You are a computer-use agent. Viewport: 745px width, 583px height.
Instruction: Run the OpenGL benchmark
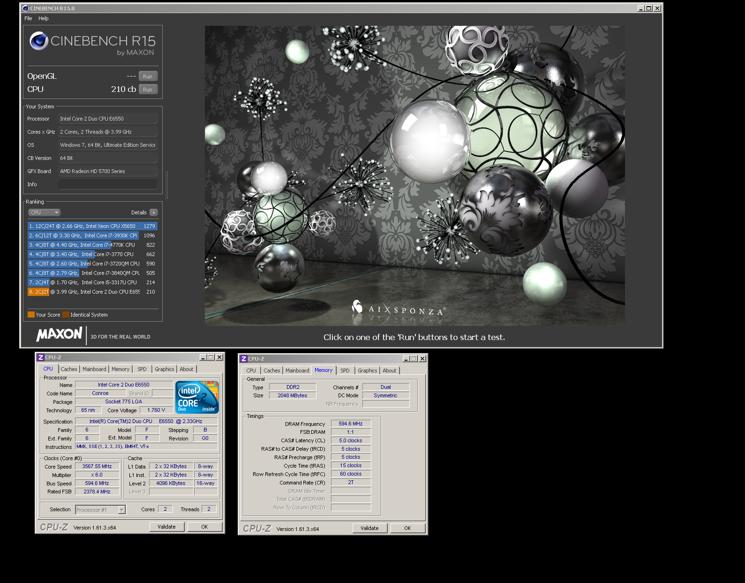point(148,76)
